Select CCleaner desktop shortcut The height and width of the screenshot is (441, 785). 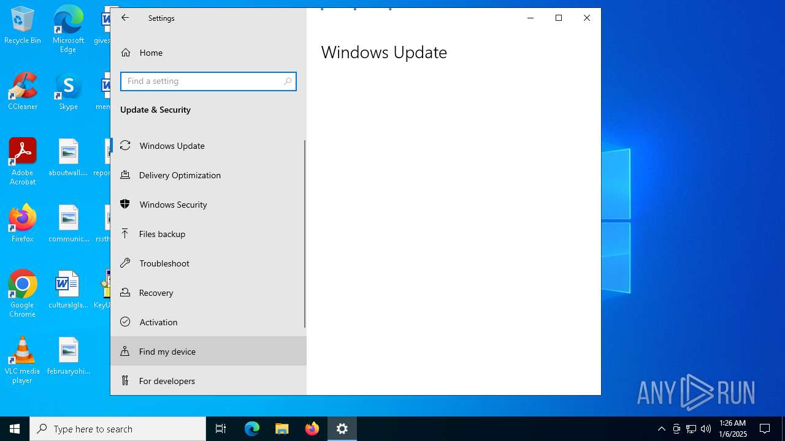(x=23, y=92)
